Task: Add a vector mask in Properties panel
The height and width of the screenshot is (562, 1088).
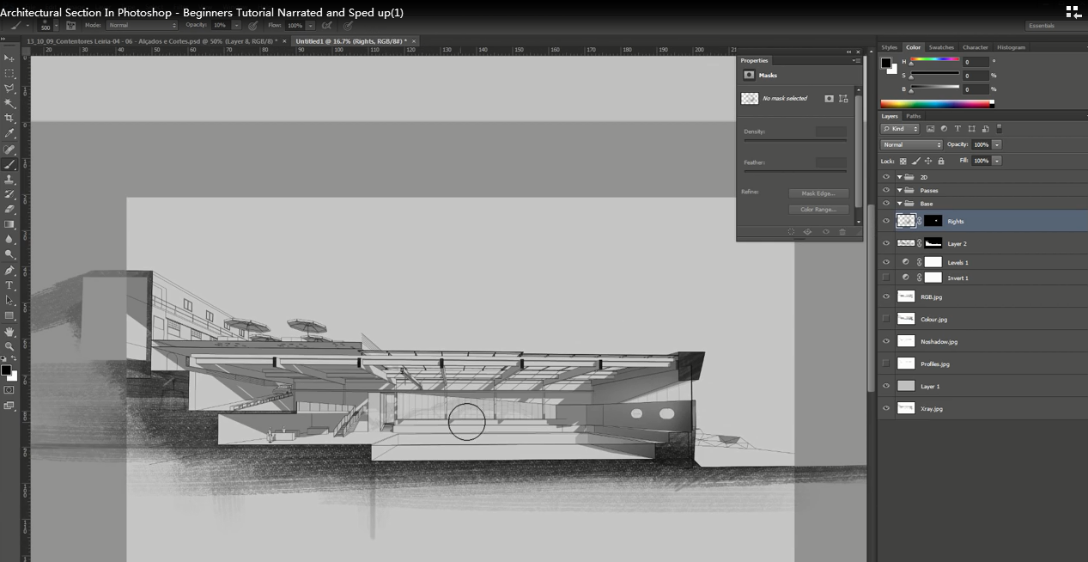Action: click(843, 99)
